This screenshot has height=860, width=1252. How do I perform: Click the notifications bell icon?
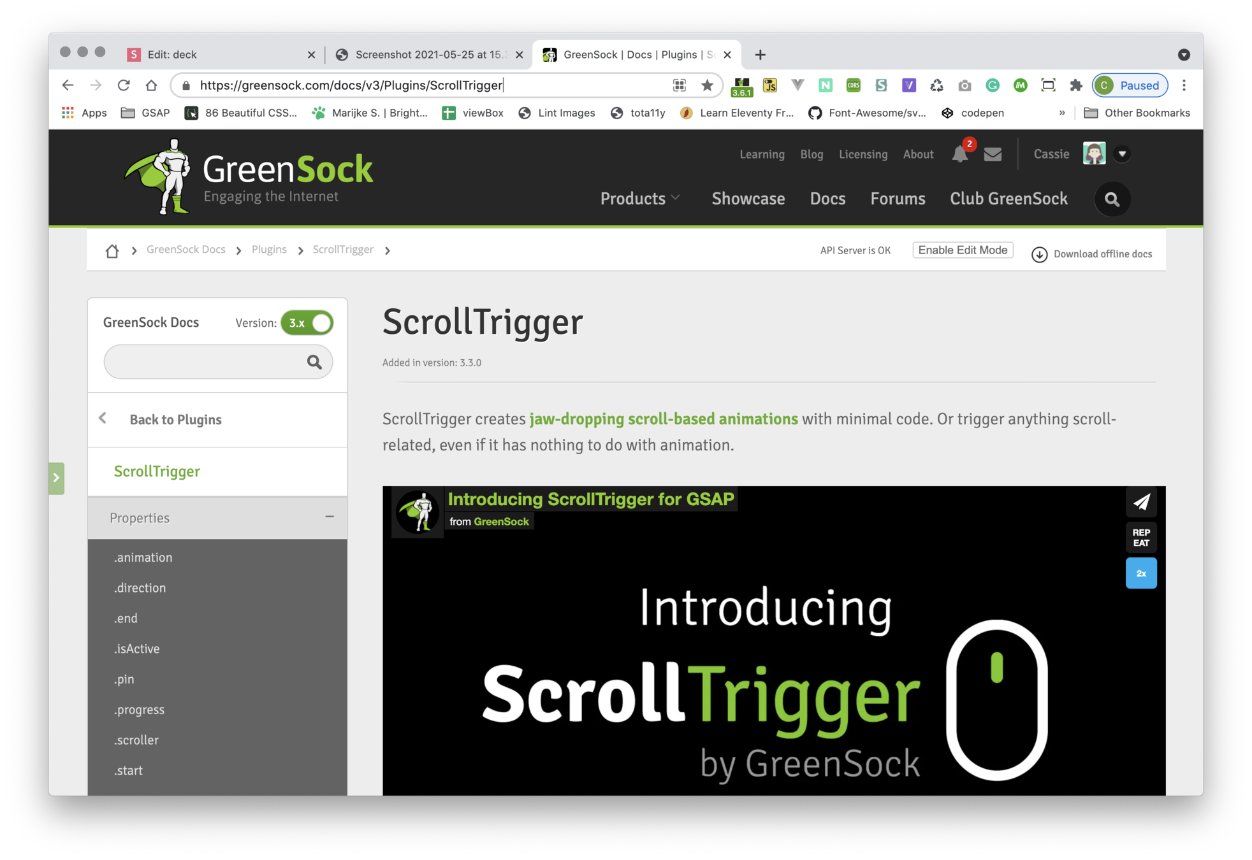[x=959, y=154]
